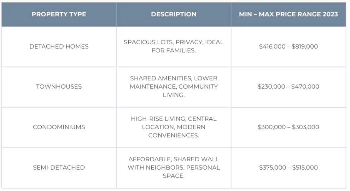
Task: Click the $470,000 maximum price
Action: click(305, 87)
